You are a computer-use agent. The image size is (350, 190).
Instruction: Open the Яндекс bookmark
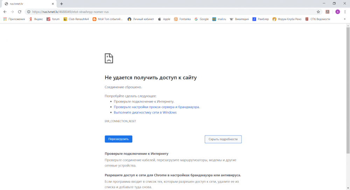click(x=36, y=19)
